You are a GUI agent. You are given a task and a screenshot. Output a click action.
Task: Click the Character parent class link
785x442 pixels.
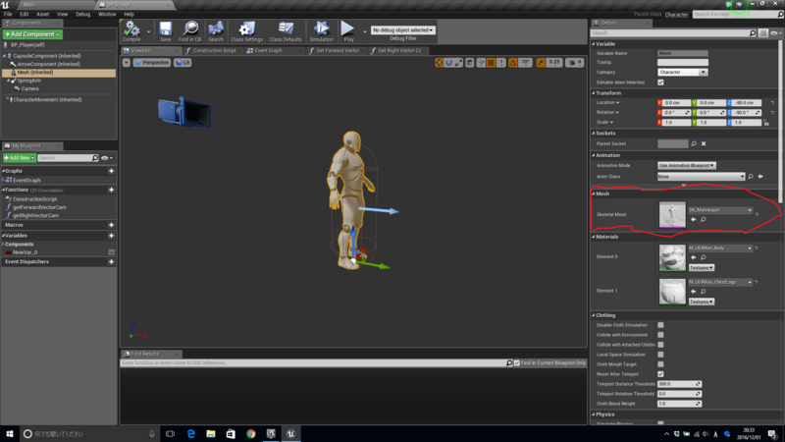(676, 15)
